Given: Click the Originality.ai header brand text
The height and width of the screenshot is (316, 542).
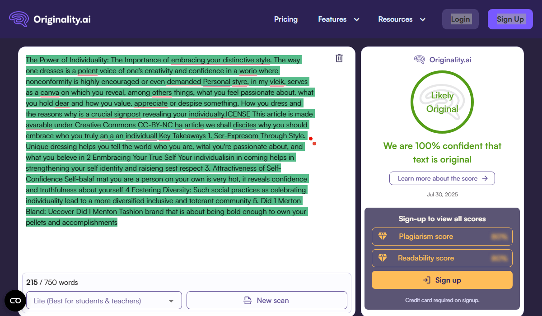Looking at the screenshot, I should [x=62, y=19].
